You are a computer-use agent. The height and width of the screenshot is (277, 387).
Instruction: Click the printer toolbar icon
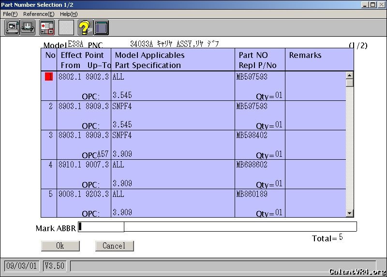coord(28,28)
